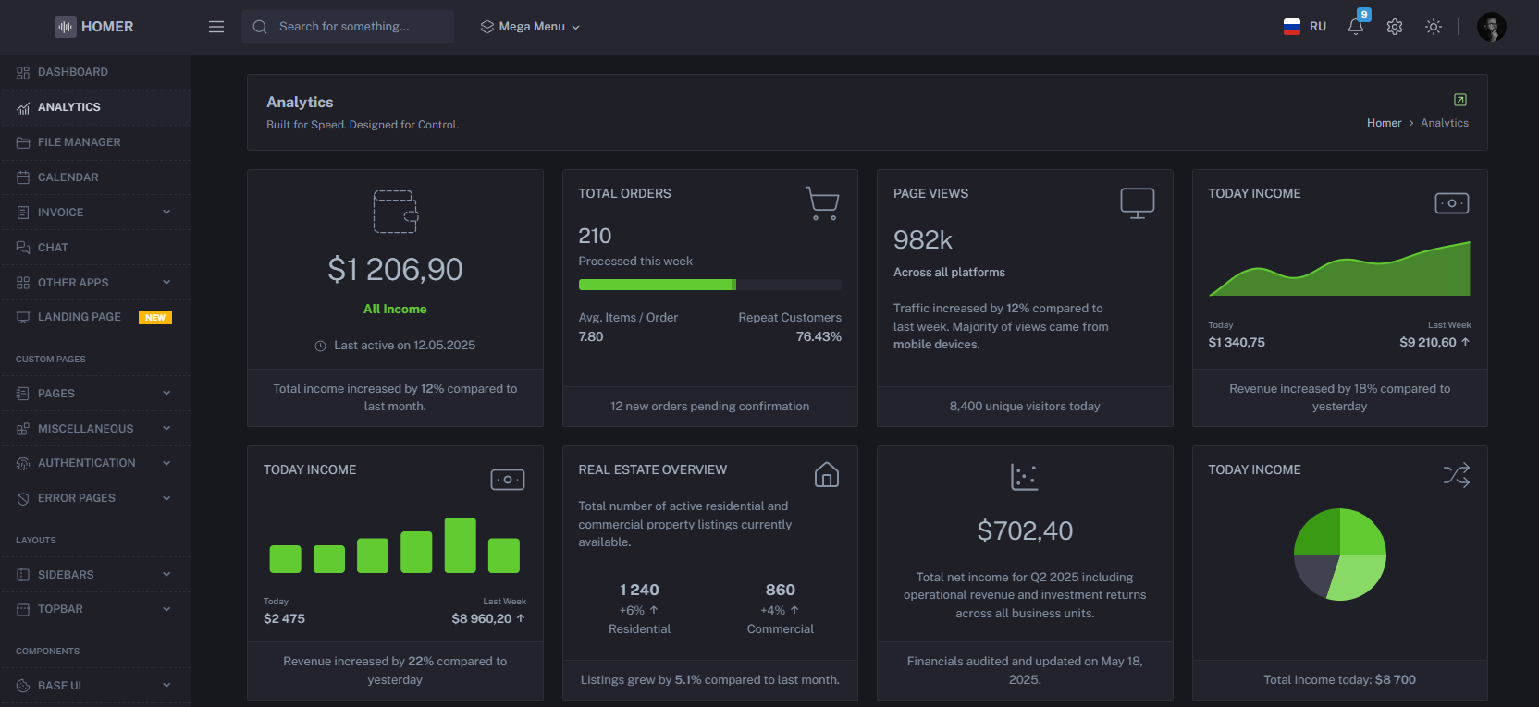The image size is (1539, 707).
Task: Open the settings gear icon
Action: [1395, 27]
